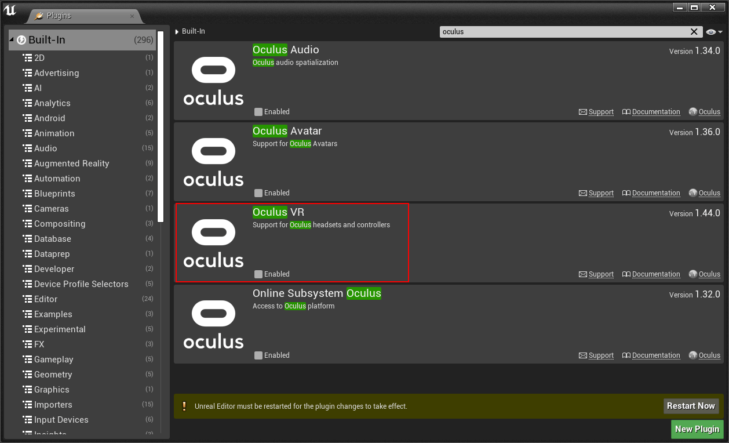Select the Database category
This screenshot has width=729, height=443.
coord(82,239)
